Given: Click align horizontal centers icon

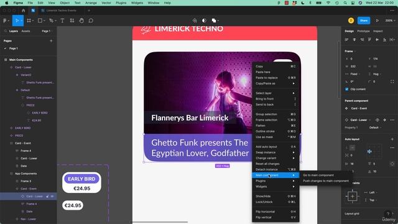Looking at the screenshot, I should tap(354, 40).
